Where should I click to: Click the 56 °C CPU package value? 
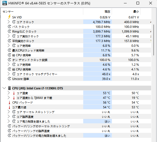pos(107,102)
